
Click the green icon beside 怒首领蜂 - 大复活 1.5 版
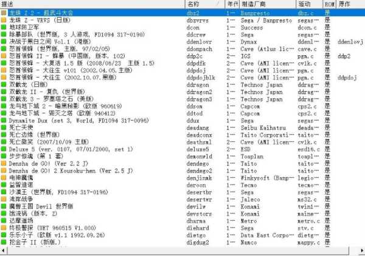pyautogui.click(x=4, y=63)
